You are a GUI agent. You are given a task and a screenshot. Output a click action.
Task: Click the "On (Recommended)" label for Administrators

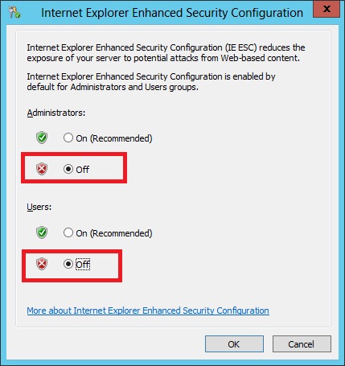[114, 138]
